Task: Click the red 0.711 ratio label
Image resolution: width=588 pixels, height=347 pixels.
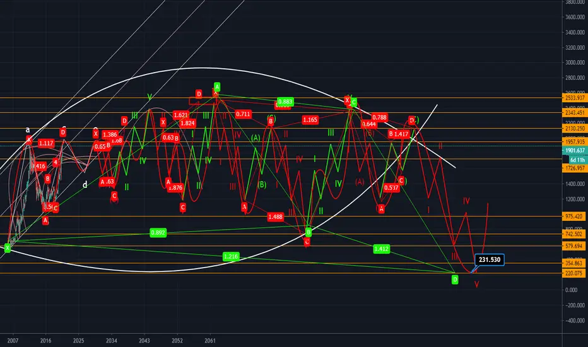Action: click(x=243, y=114)
